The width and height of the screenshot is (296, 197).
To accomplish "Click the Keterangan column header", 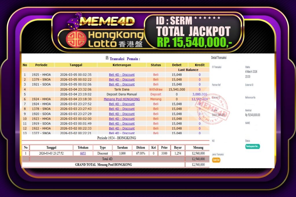I will click(122, 65).
